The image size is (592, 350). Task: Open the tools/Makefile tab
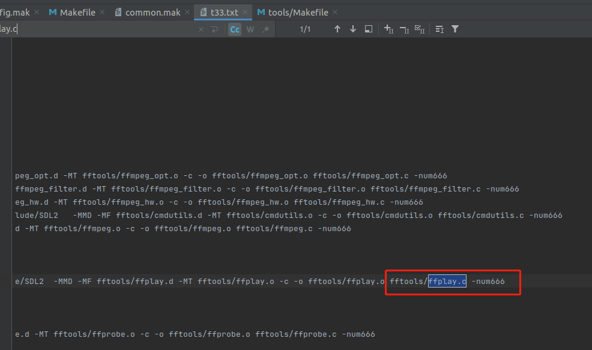click(x=292, y=12)
